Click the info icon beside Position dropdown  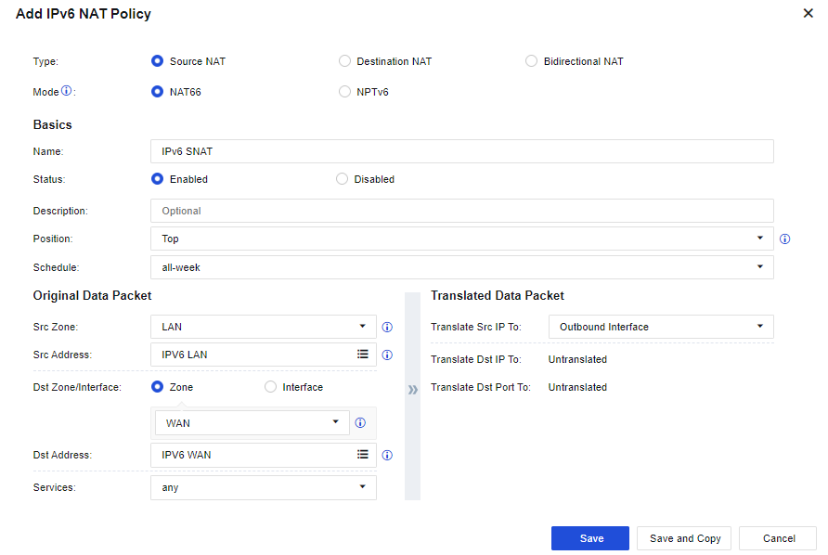pos(784,239)
